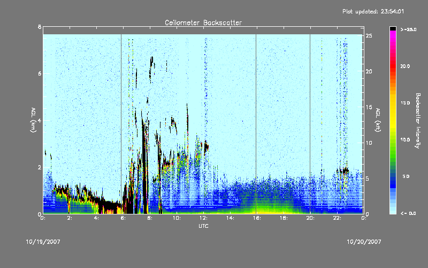Click the 8 km tick label on left axis
428x268 pixels.
[40, 27]
